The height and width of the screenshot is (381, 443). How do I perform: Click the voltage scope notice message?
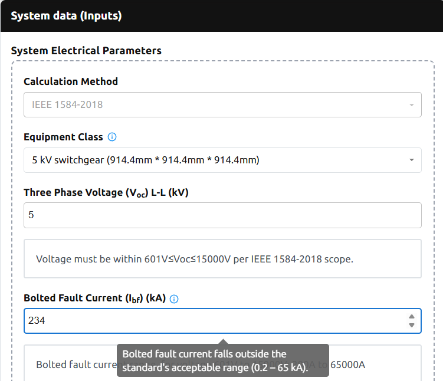pyautogui.click(x=195, y=259)
